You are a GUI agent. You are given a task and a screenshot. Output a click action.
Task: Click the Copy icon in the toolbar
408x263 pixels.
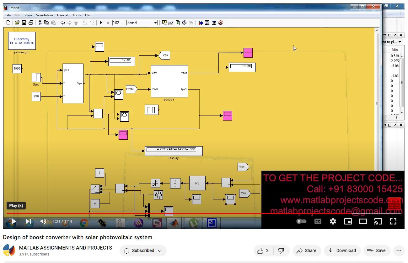pos(46,23)
